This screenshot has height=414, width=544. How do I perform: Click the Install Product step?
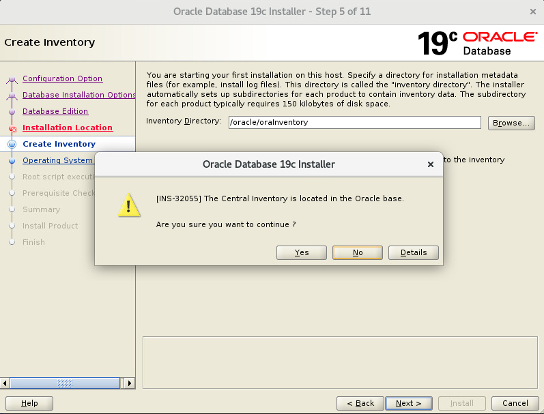[x=51, y=226]
